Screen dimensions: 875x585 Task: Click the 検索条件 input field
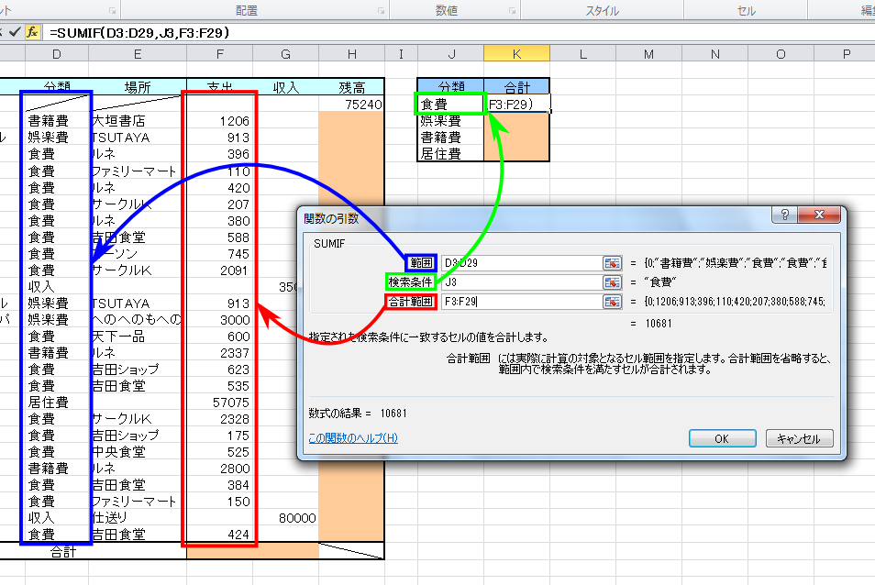click(521, 282)
